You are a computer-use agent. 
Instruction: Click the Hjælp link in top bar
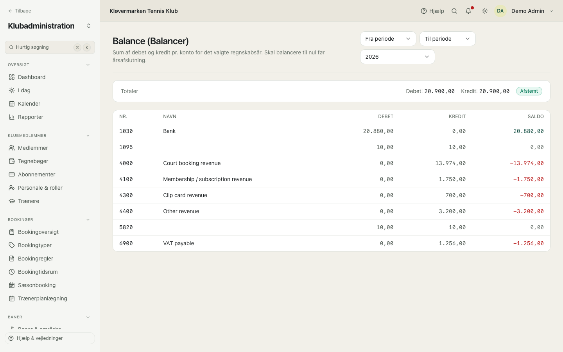[432, 11]
